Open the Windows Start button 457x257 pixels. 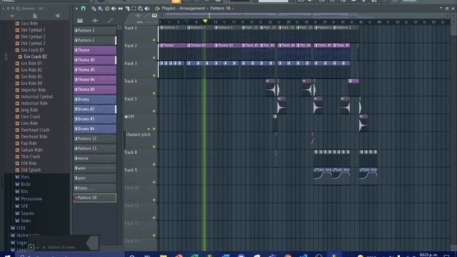(x=7, y=256)
